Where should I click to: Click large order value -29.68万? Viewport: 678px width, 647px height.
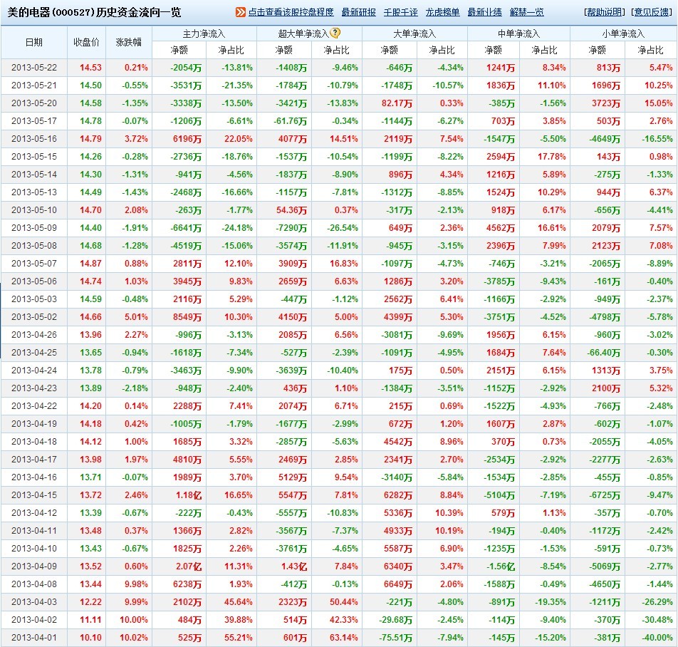click(x=396, y=619)
